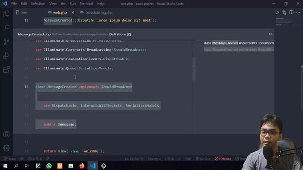Split the editor to the right
This screenshot has height=170, width=303.
(291, 12)
